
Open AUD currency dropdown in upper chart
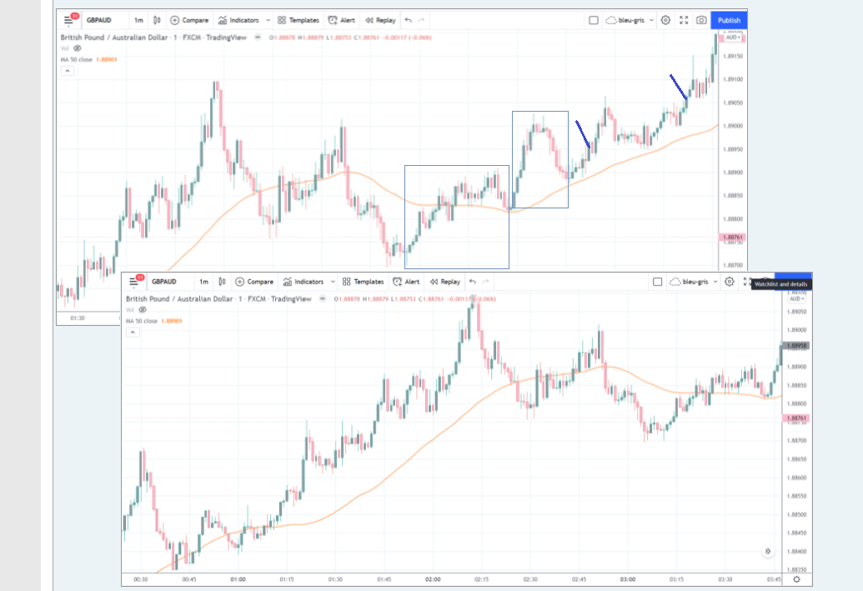(733, 38)
